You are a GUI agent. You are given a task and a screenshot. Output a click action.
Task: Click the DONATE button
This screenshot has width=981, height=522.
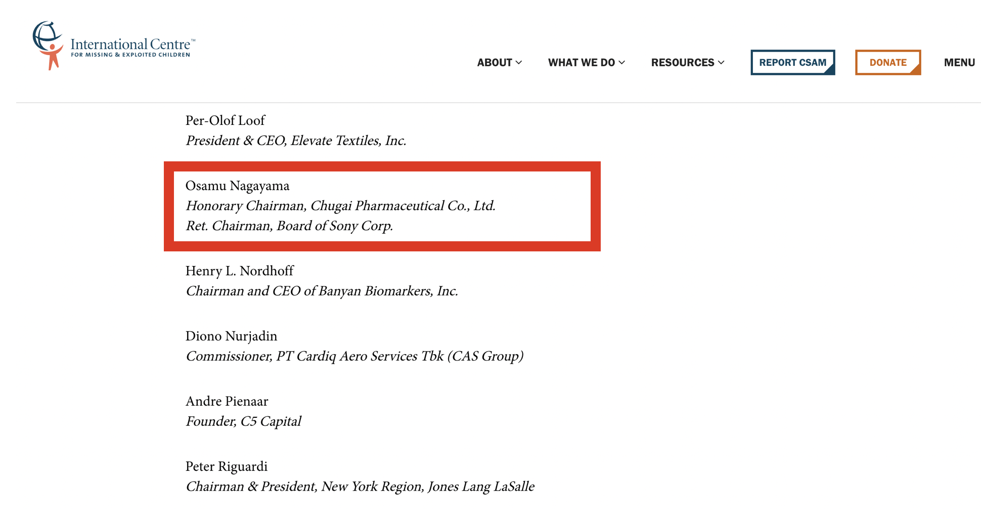pyautogui.click(x=888, y=62)
